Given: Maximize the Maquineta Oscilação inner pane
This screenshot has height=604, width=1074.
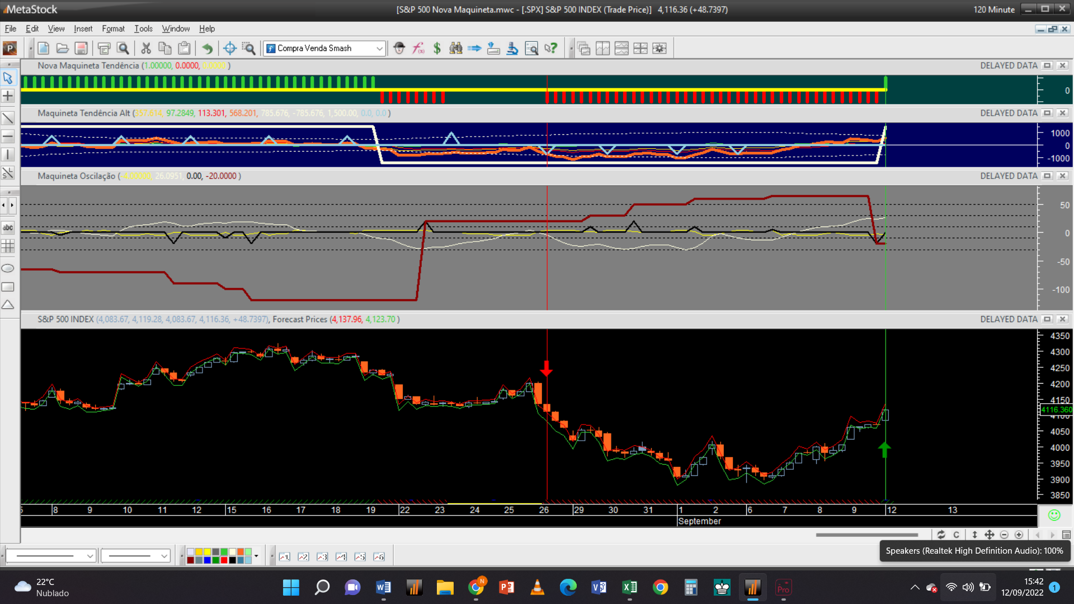Looking at the screenshot, I should coord(1047,176).
